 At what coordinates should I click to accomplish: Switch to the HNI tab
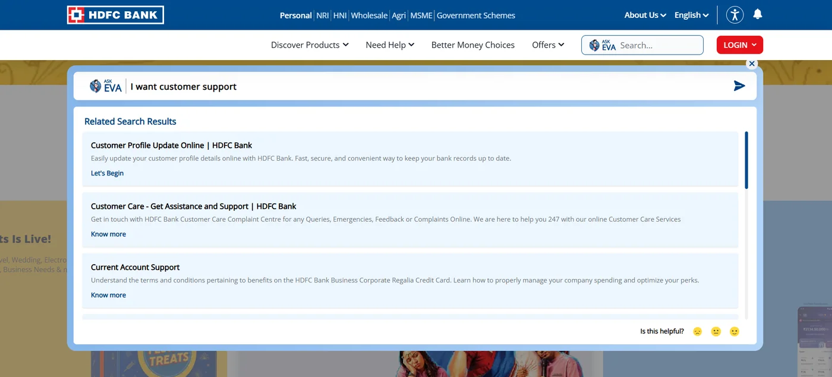(340, 15)
